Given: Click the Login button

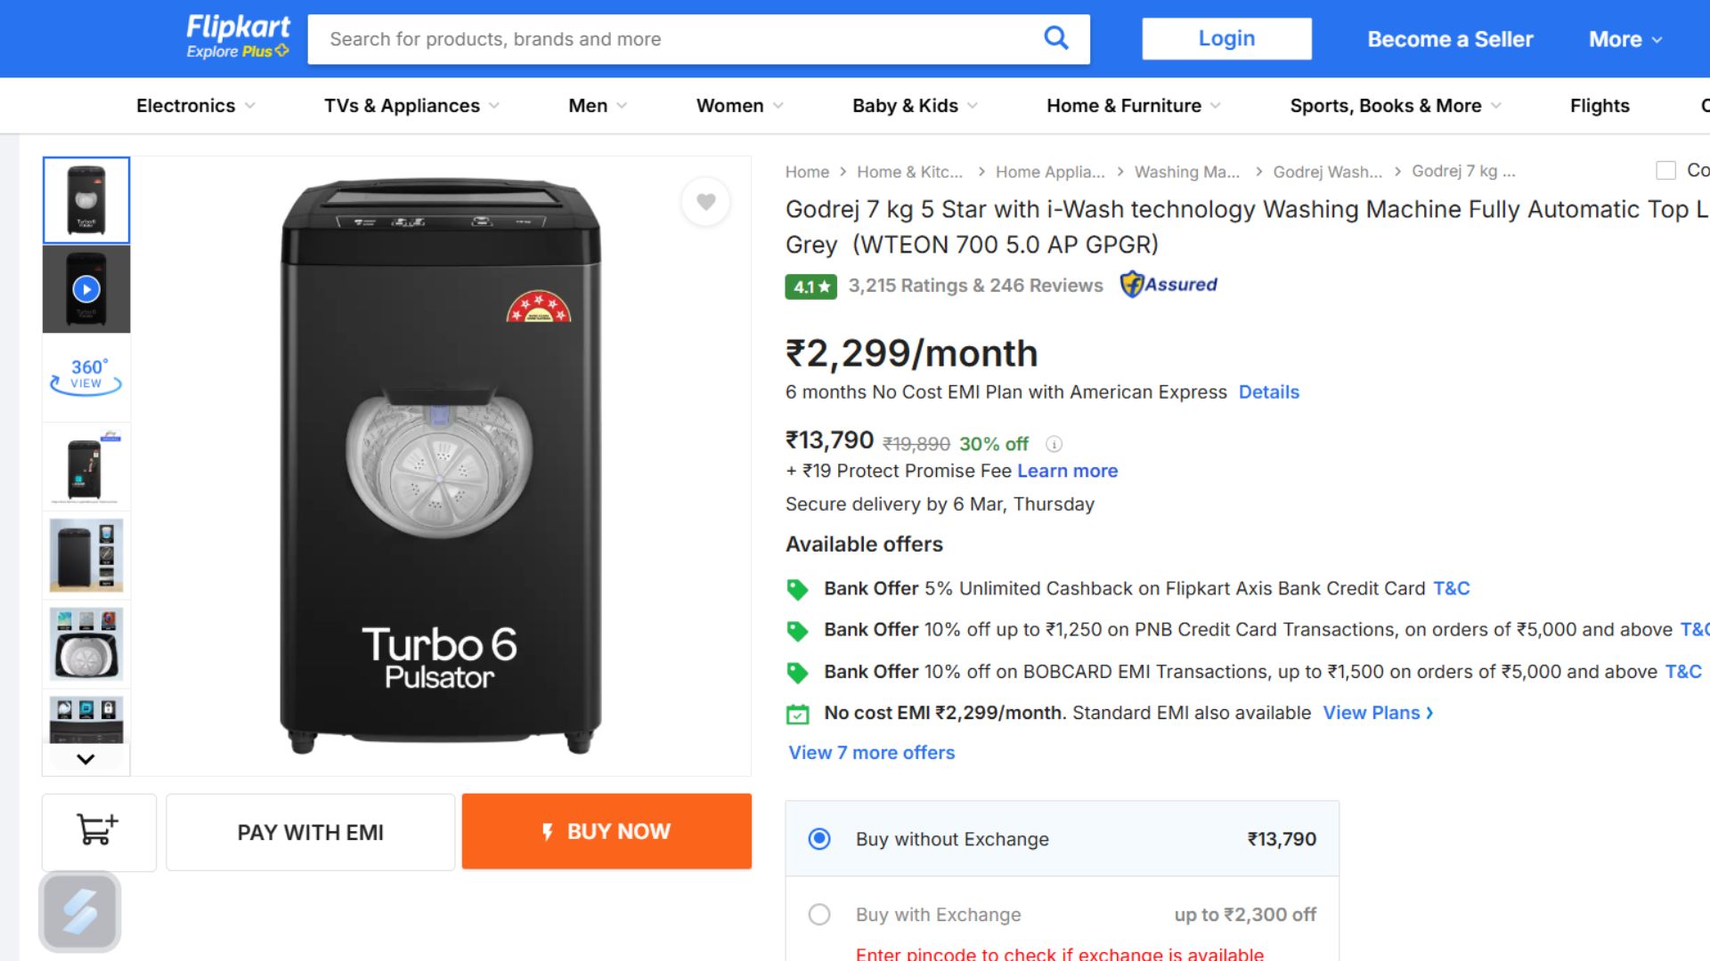Looking at the screenshot, I should point(1226,38).
